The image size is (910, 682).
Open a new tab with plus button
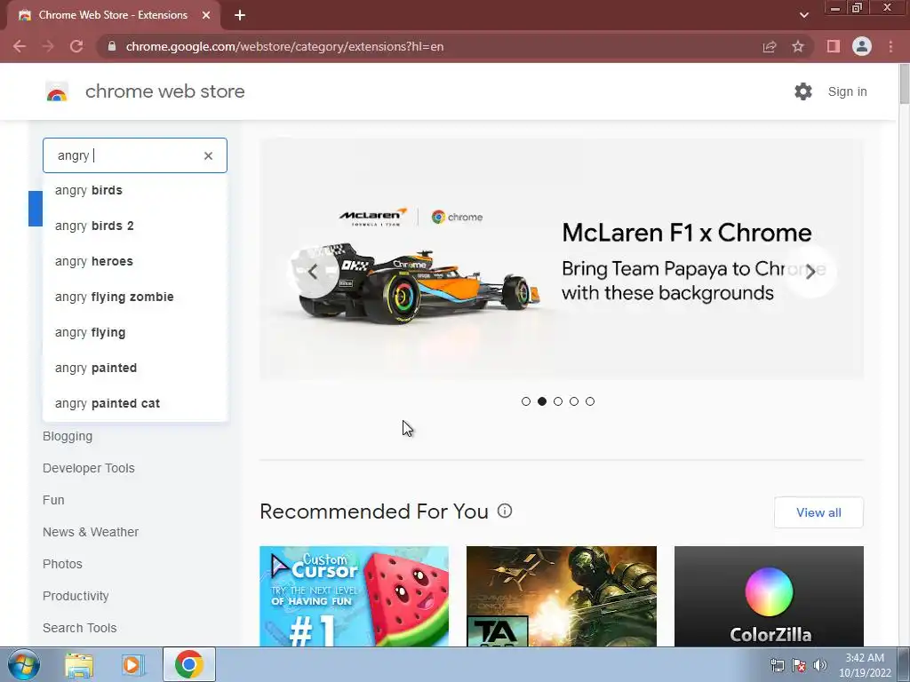pyautogui.click(x=240, y=15)
